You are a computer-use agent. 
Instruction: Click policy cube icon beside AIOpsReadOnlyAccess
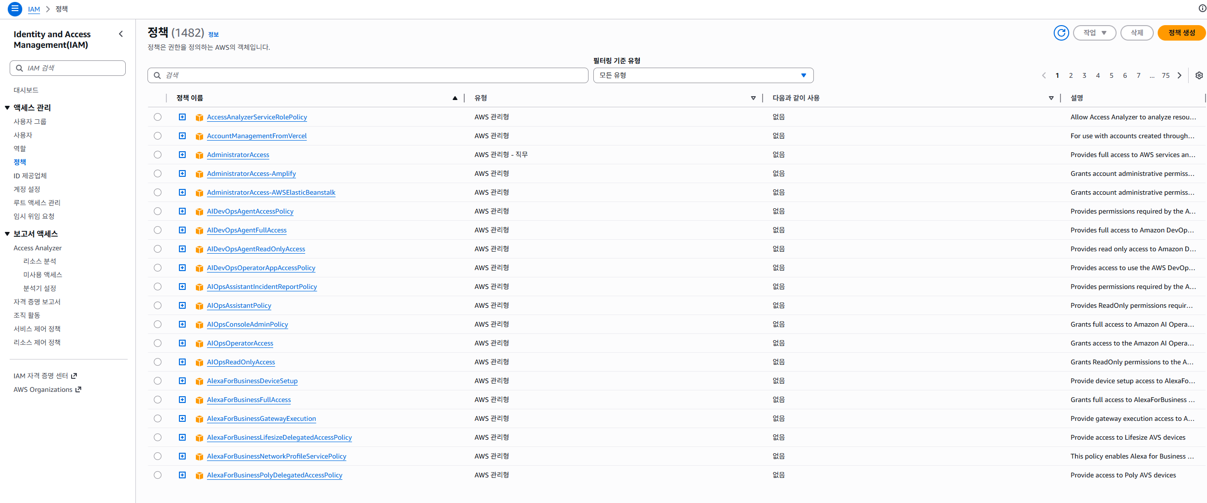[199, 362]
